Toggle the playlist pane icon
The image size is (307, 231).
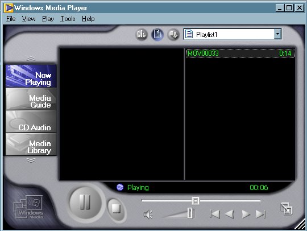pos(157,35)
